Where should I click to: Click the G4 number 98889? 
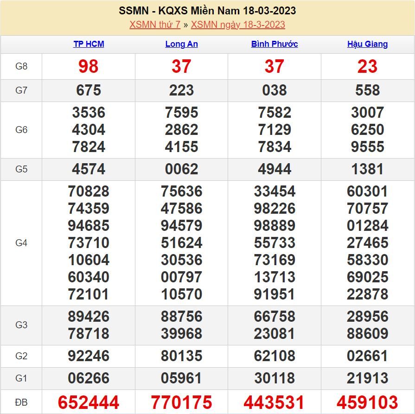275,225
